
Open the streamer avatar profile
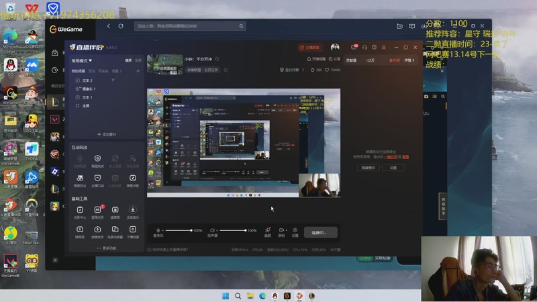335,47
